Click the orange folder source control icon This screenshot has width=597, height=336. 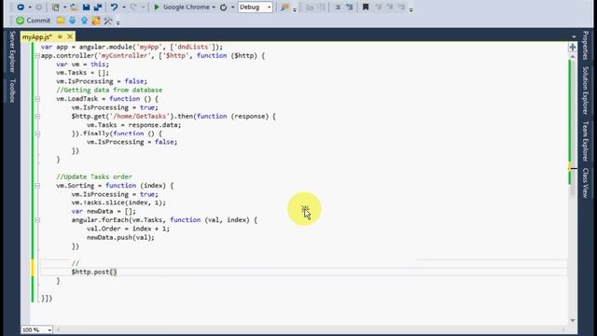pyautogui.click(x=96, y=21)
